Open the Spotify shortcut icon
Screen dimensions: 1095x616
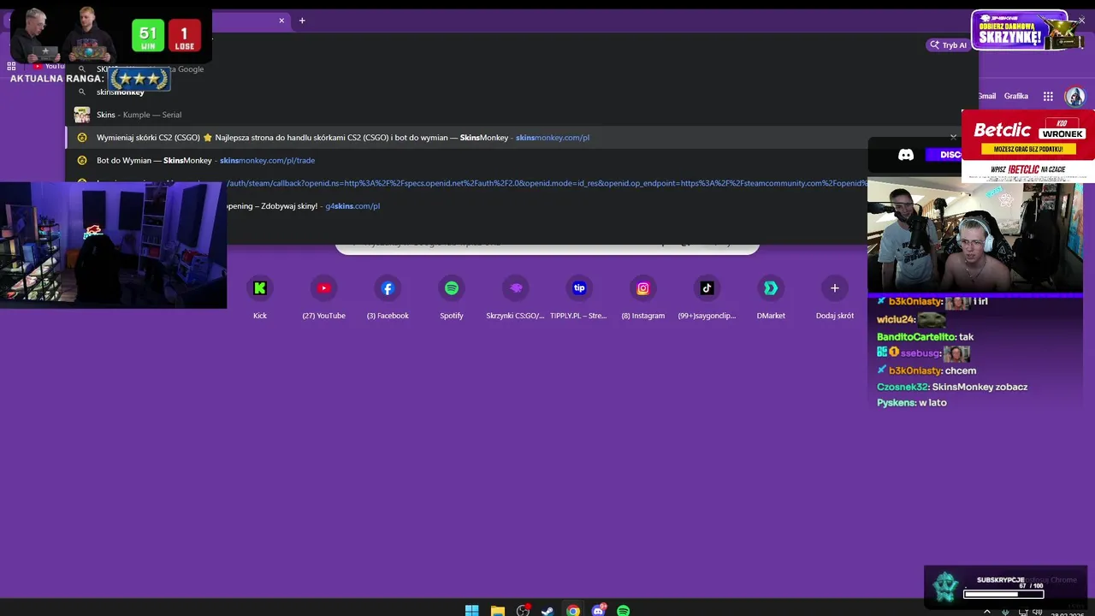click(x=452, y=288)
